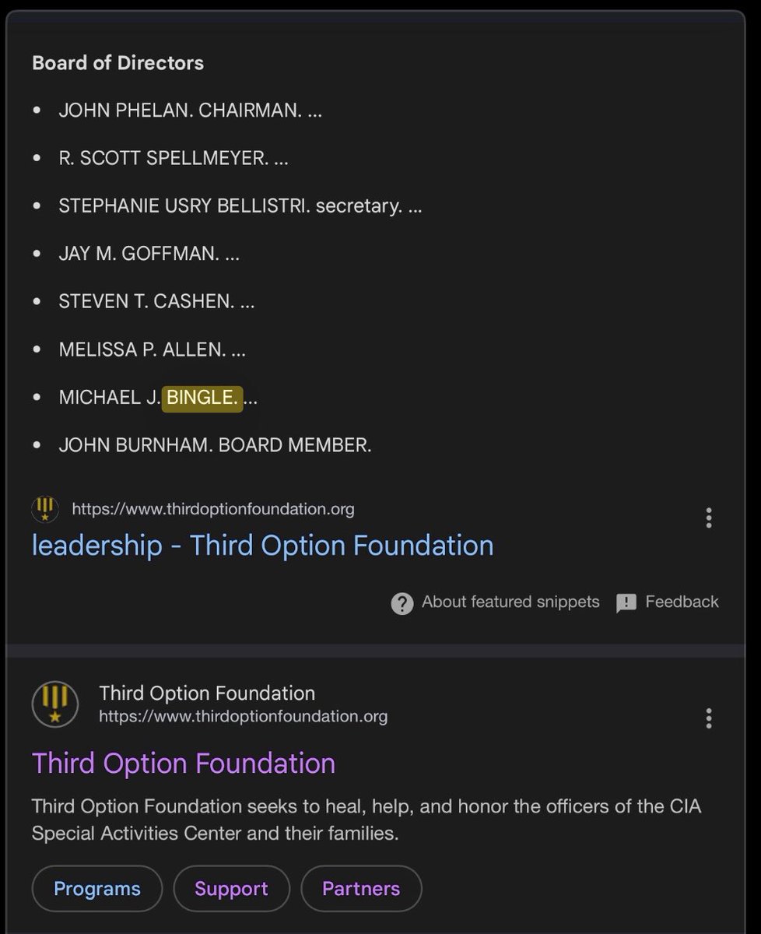Viewport: 761px width, 934px height.
Task: Click the JOHN PHELAN CHAIRMAN list entry
Action: coord(190,111)
